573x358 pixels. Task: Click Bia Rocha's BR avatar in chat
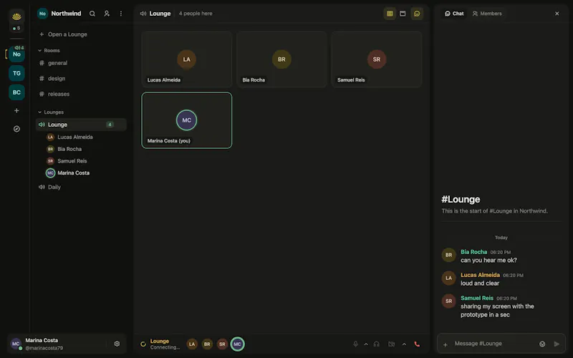point(449,256)
